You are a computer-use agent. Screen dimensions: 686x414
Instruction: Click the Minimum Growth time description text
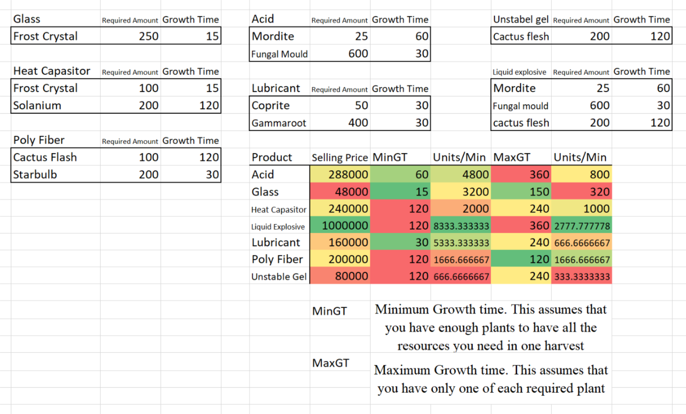click(x=491, y=328)
